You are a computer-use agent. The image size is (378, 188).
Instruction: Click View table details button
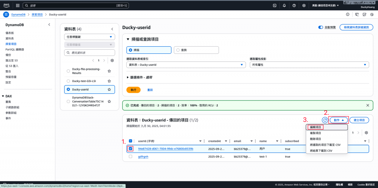[x=356, y=27]
